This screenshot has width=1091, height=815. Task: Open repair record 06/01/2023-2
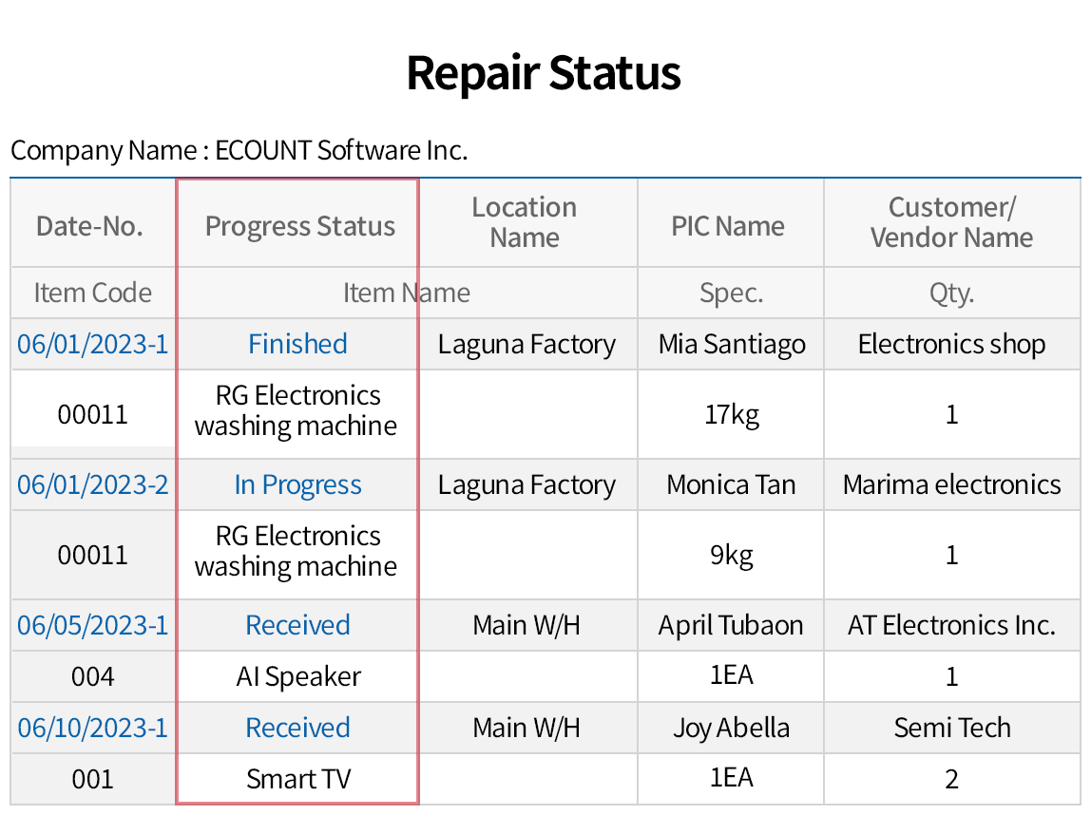tap(92, 484)
